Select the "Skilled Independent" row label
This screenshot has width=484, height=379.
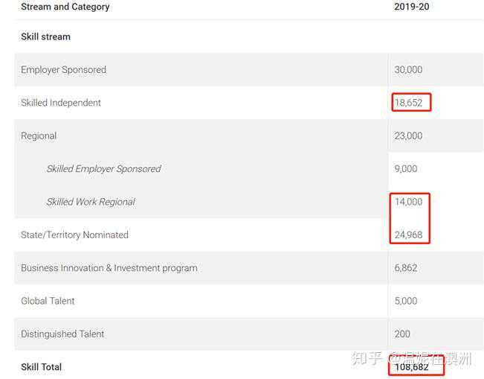[x=61, y=103]
